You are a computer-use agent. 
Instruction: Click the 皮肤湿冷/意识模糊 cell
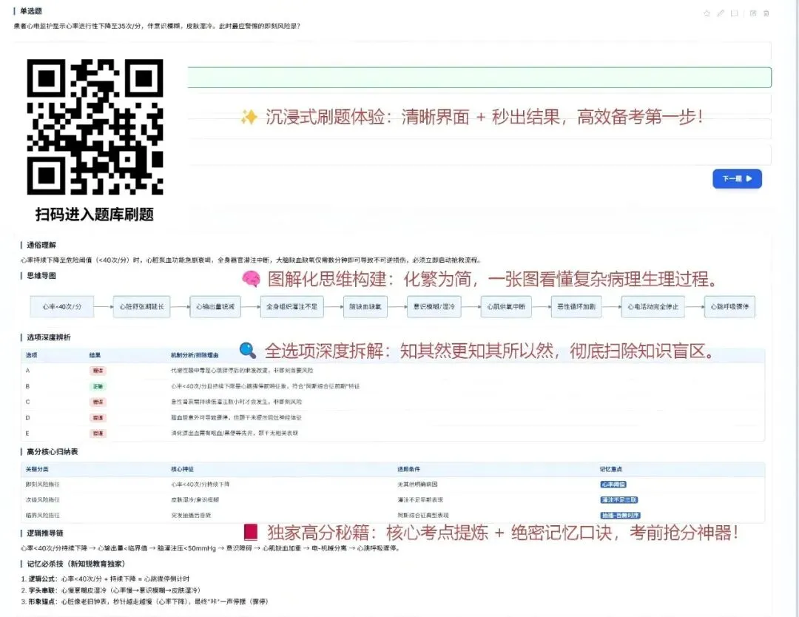195,500
